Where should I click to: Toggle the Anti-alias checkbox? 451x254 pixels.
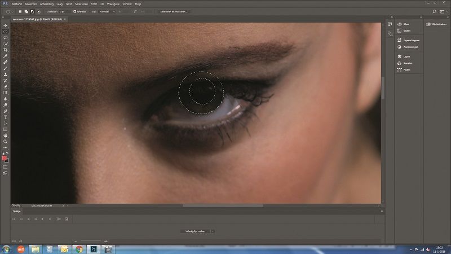coord(74,11)
